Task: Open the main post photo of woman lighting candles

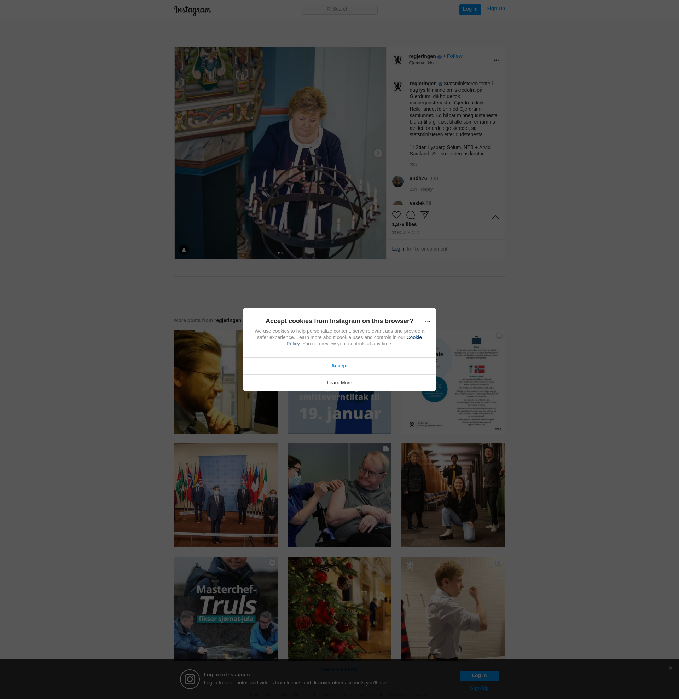Action: click(x=280, y=154)
